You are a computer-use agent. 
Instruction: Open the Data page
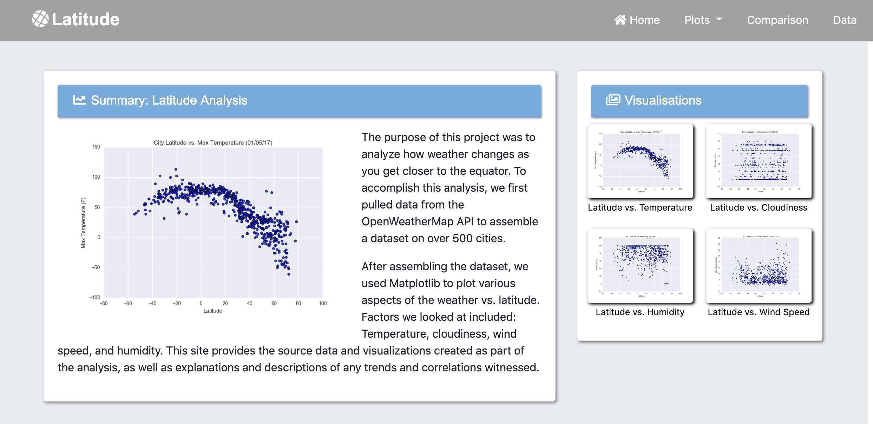pos(845,20)
